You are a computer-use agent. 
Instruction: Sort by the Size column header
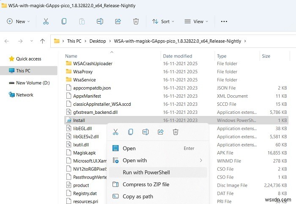tap(266, 56)
